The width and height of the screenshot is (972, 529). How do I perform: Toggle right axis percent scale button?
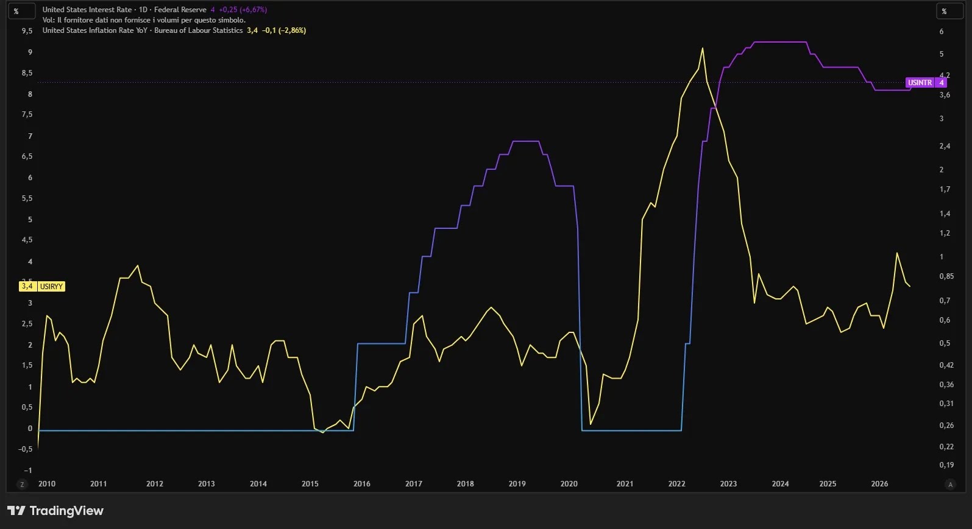949,11
